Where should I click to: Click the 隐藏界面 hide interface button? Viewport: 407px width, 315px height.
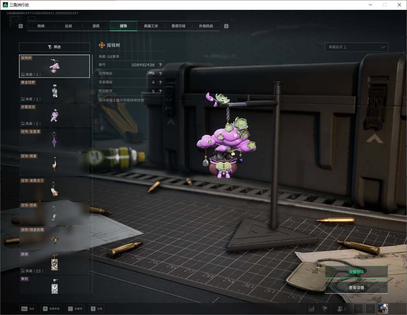pyautogui.click(x=51, y=309)
